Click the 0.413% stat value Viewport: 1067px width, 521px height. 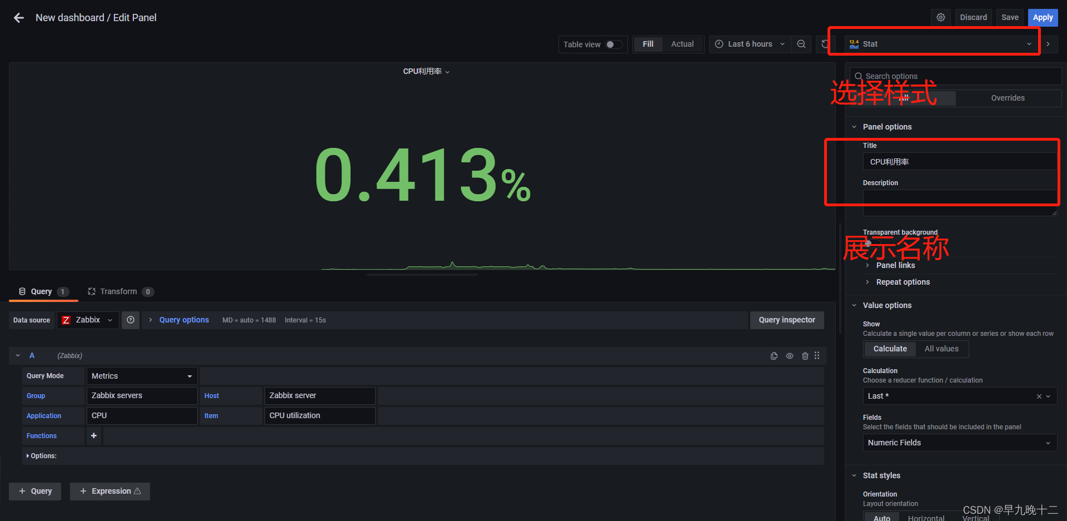click(422, 175)
